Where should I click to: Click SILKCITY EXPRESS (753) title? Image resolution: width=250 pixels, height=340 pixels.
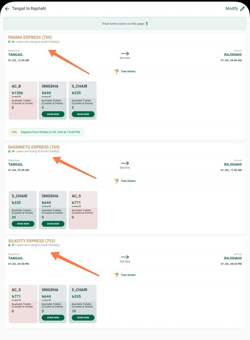(x=32, y=241)
